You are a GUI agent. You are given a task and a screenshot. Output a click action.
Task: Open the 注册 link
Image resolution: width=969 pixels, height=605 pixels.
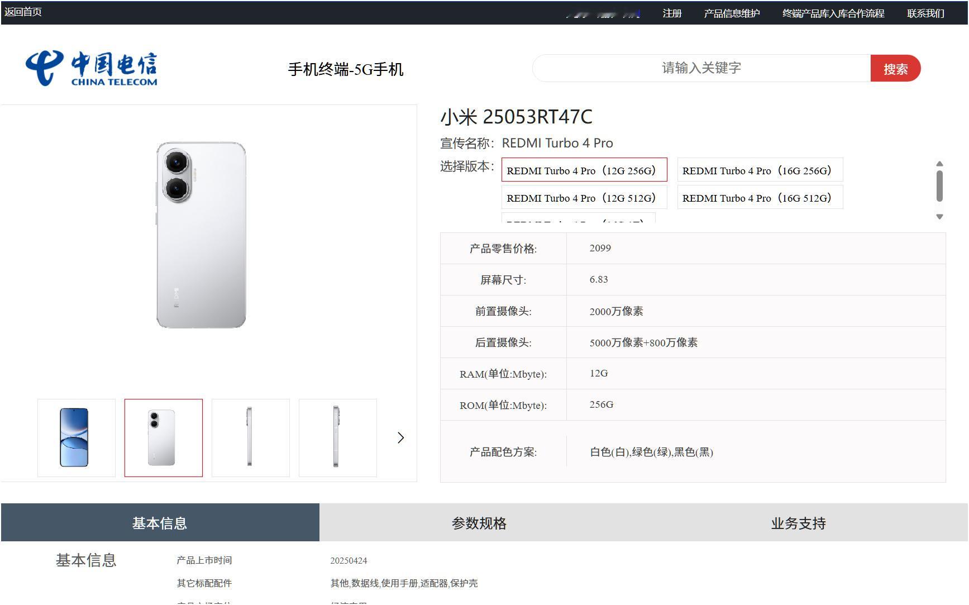pos(672,13)
